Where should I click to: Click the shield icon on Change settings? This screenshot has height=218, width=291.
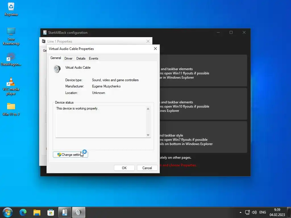[x=59, y=155]
